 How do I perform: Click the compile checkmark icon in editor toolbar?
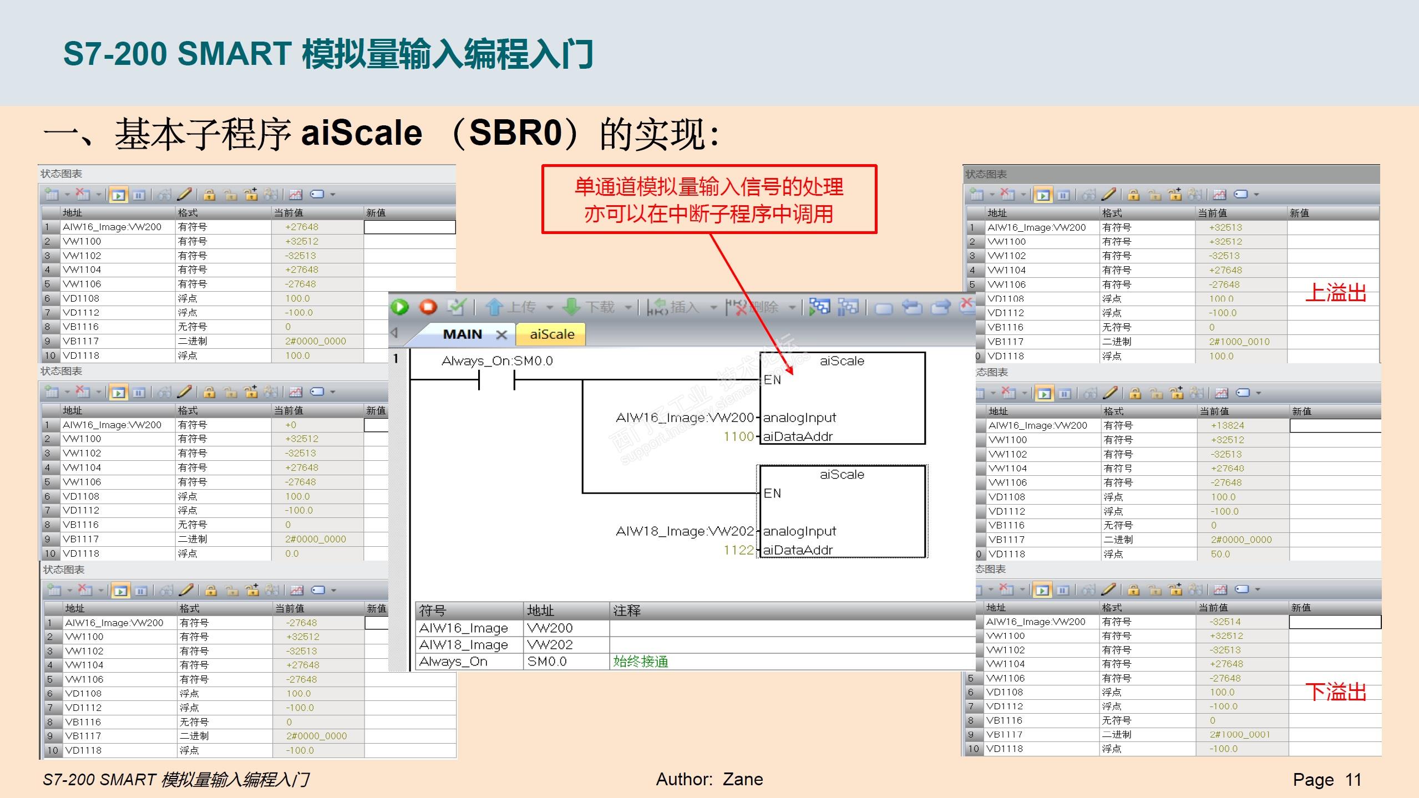(456, 307)
